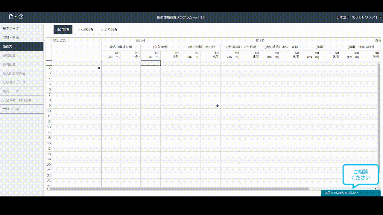The width and height of the screenshot is (383, 215).
Task: Open 部材・断面 in the sidebar
Action: [22, 37]
